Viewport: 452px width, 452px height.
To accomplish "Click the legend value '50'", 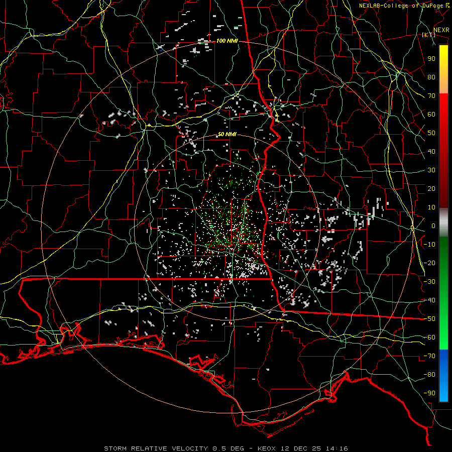I will (431, 133).
